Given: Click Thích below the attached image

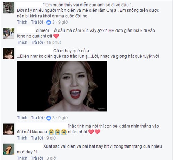Looking at the screenshot, I should coord(22,118).
